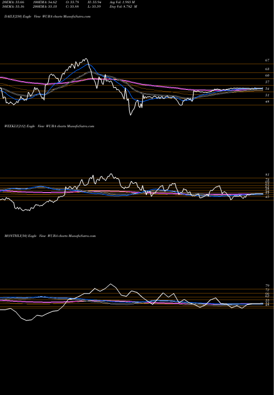Click the 72 price label on monthly chart
Image resolution: width=274 pixels, height=395 pixels.
click(x=267, y=290)
